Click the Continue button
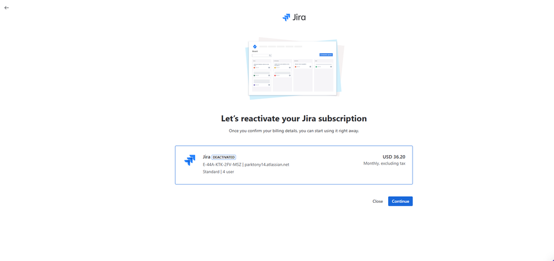The image size is (554, 261). (400, 201)
